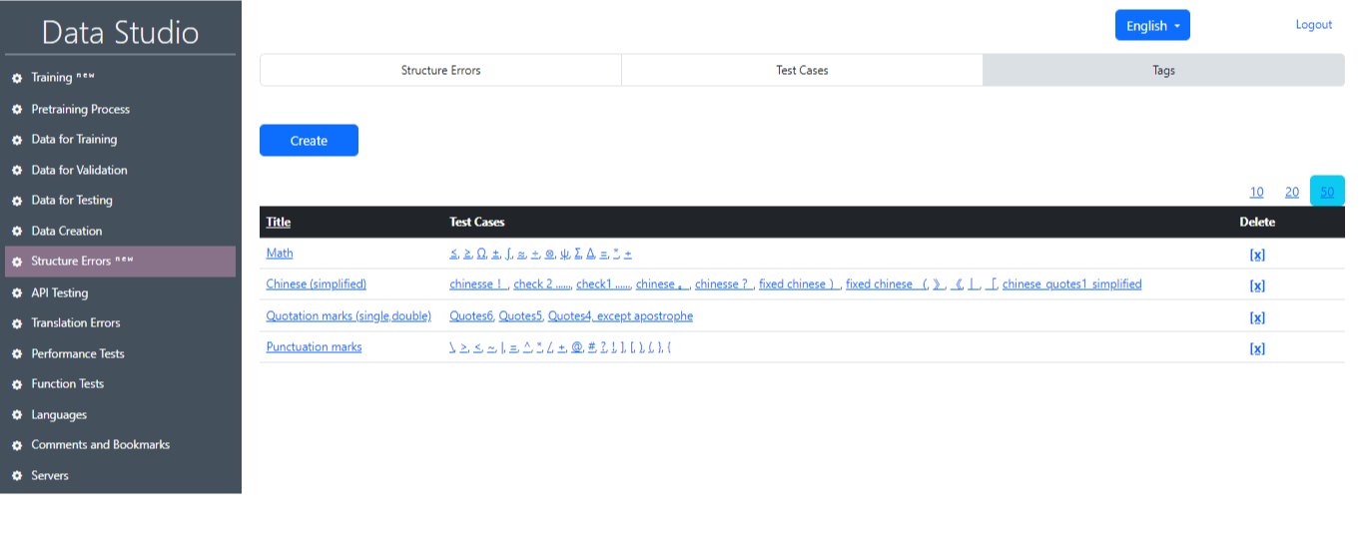Show 10 items per page

[1256, 192]
